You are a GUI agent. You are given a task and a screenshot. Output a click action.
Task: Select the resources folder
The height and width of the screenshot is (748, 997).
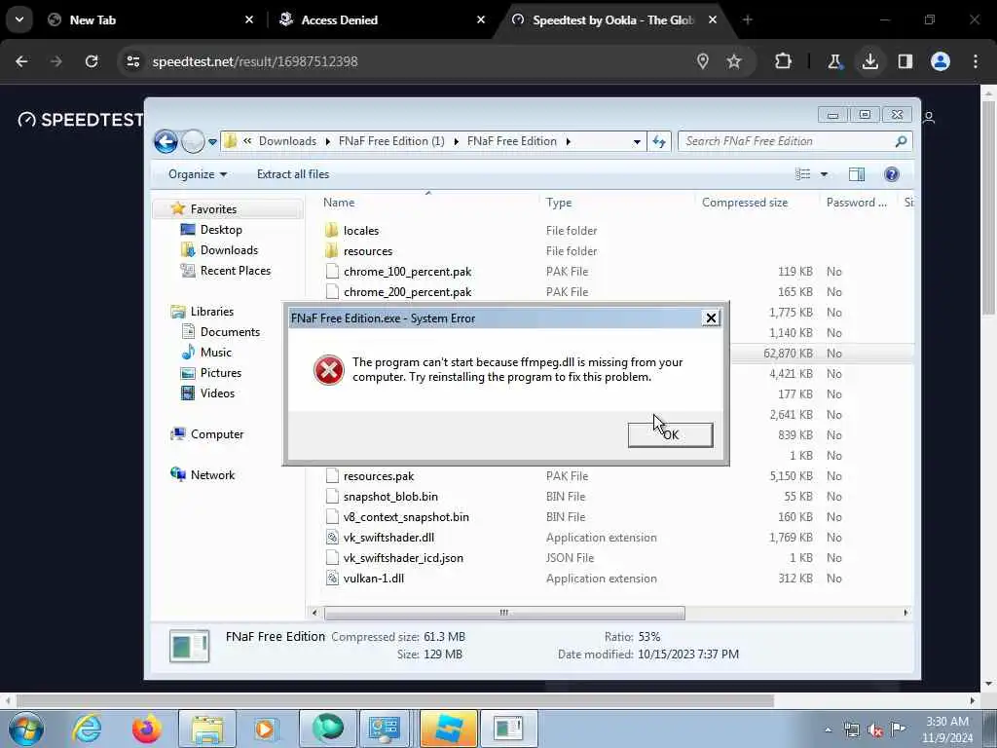pos(367,250)
